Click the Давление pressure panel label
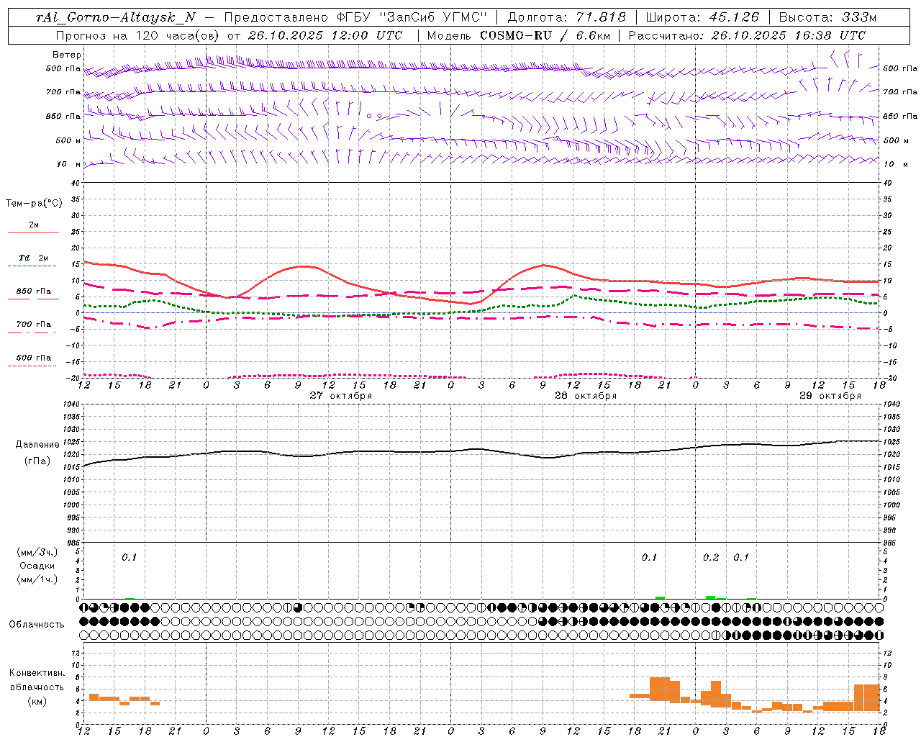This screenshot has height=737, width=921. tap(37, 445)
